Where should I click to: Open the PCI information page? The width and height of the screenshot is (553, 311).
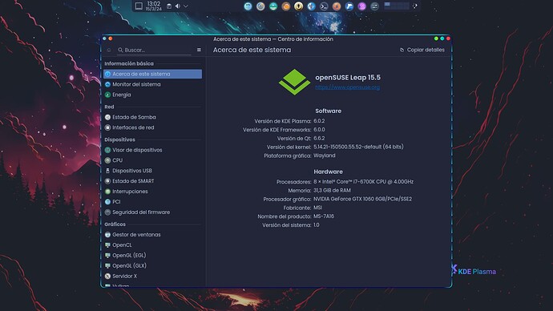(153, 202)
